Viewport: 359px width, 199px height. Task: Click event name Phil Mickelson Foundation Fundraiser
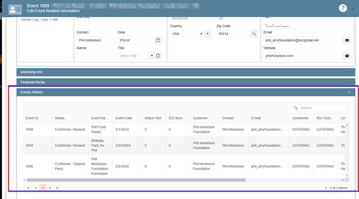(99, 167)
